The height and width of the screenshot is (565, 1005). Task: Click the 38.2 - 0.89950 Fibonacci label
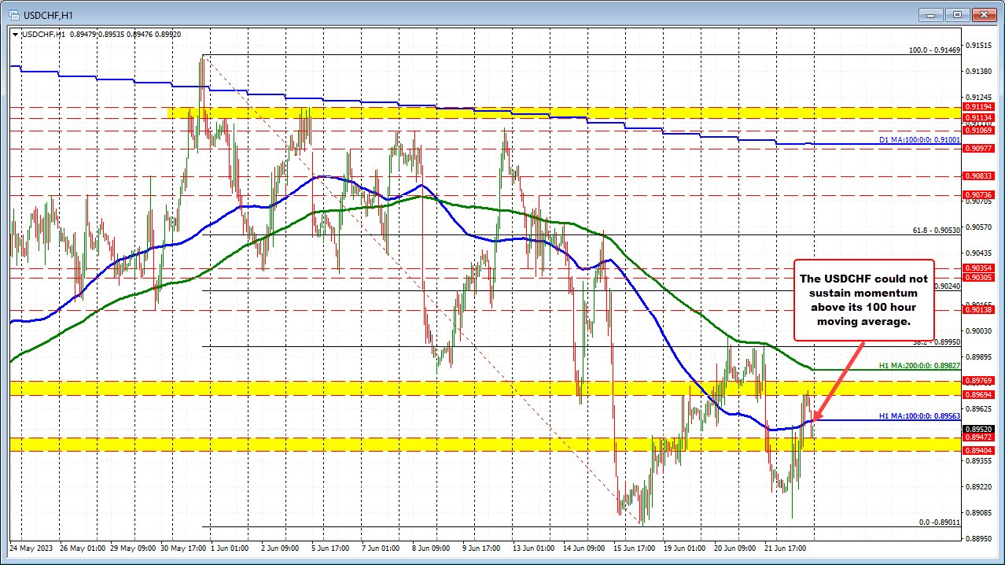point(937,342)
